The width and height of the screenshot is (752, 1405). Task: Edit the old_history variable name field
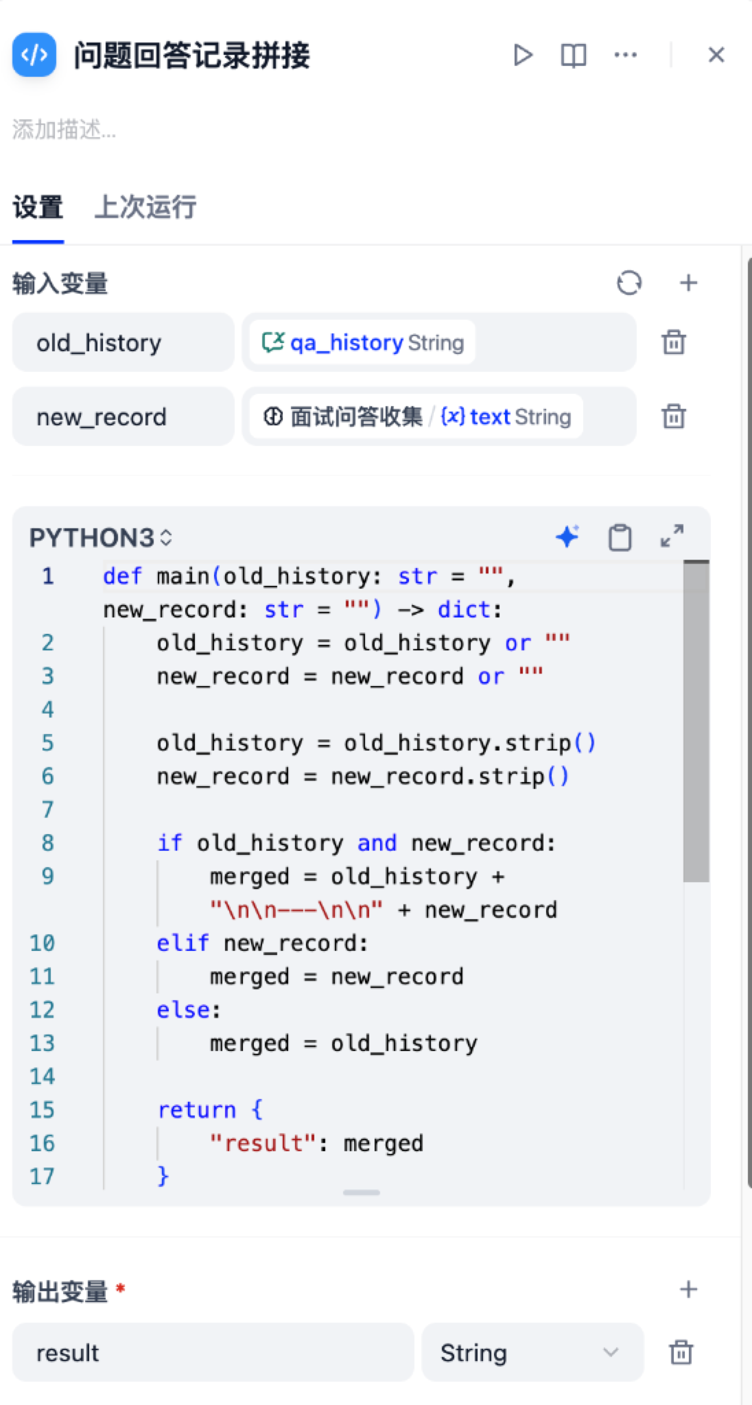pyautogui.click(x=124, y=342)
